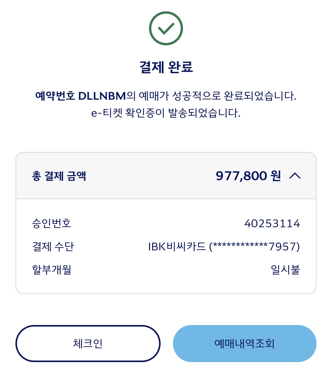Click the 승인번호 label
The image size is (332, 376).
(51, 223)
